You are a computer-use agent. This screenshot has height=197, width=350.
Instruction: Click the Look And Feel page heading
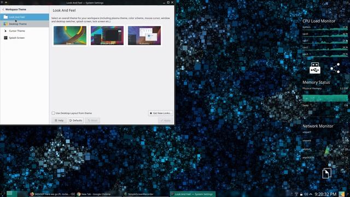click(64, 10)
